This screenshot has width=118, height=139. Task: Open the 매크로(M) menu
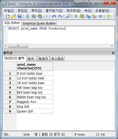[73, 11]
